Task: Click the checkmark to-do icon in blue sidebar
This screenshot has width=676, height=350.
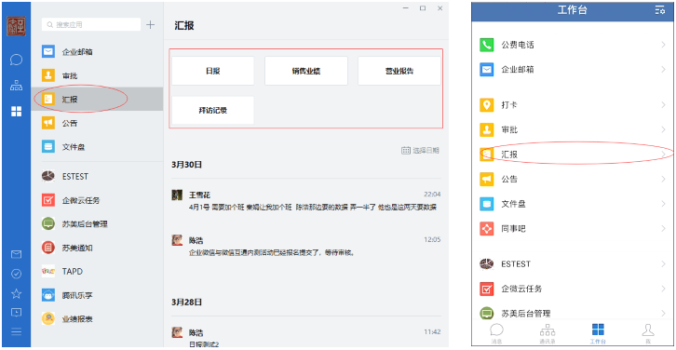Action: [16, 274]
